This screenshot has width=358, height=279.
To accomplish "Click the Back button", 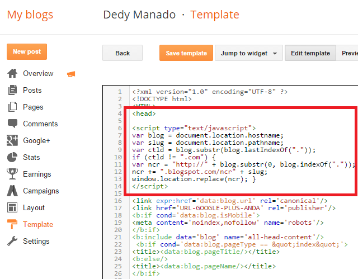I will [123, 53].
